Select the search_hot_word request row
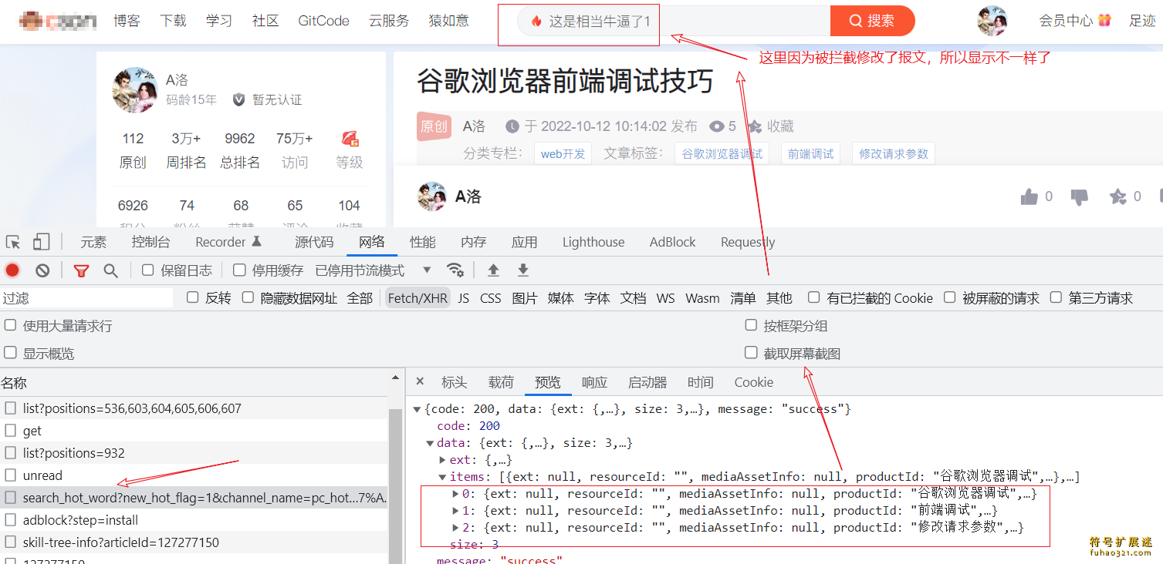This screenshot has height=564, width=1163. click(194, 498)
